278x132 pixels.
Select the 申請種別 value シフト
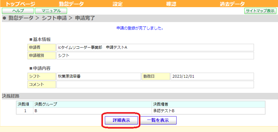pyautogui.click(x=155, y=56)
